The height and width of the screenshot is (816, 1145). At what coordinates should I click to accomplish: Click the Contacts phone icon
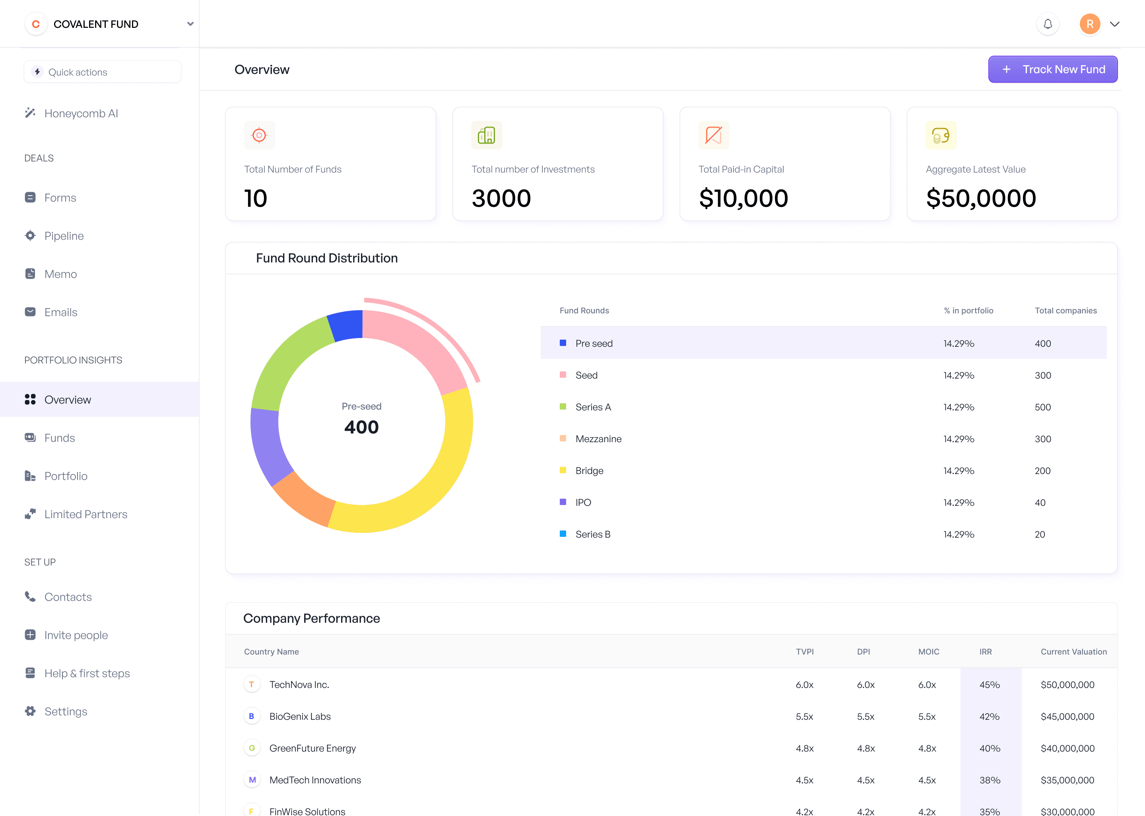(30, 596)
